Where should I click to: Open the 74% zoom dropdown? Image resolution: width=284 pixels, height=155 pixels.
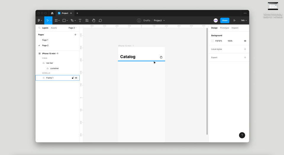click(243, 20)
